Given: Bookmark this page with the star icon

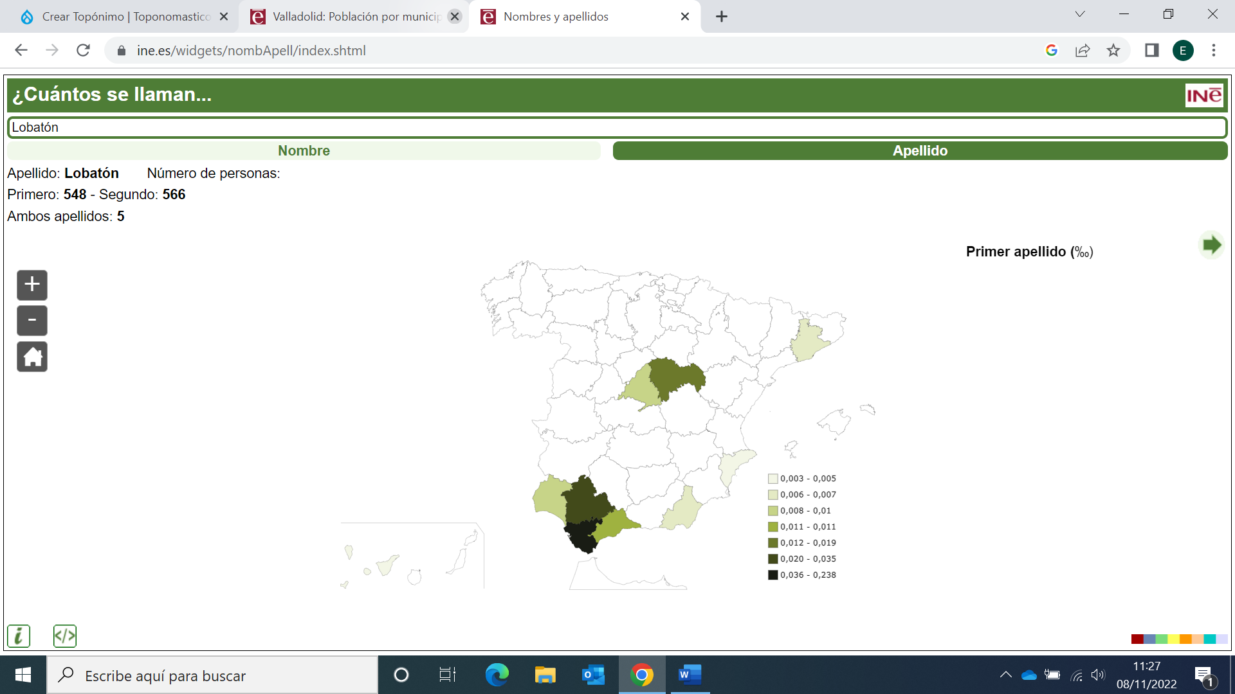Looking at the screenshot, I should 1113,51.
